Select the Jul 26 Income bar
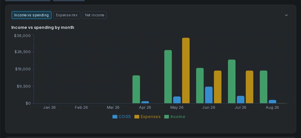 232,81
